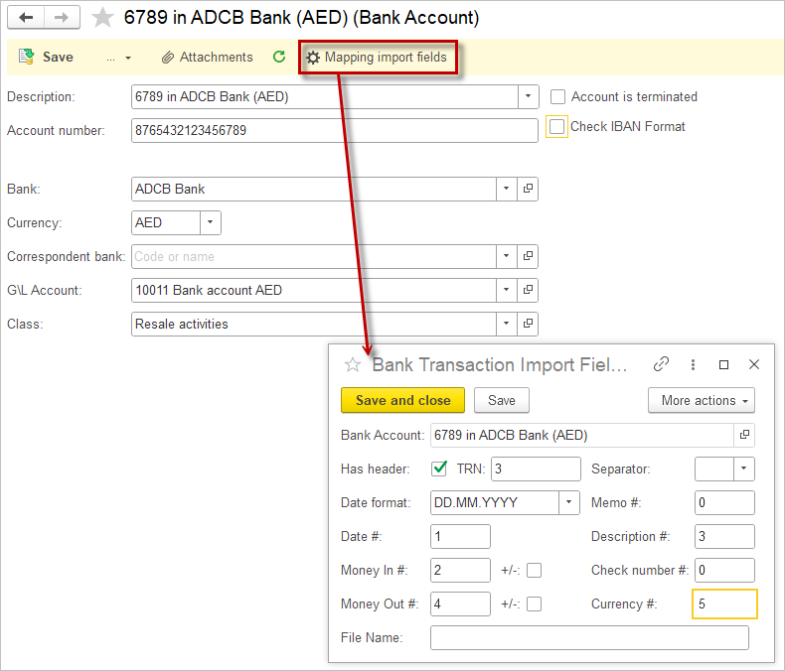Favorite the Bank Transaction Import dialog
The height and width of the screenshot is (671, 785).
pyautogui.click(x=352, y=365)
